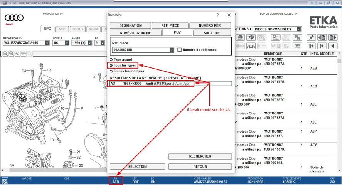The width and height of the screenshot is (342, 185).
Task: Select the A3 1997>>2000 search result
Action: (171, 84)
